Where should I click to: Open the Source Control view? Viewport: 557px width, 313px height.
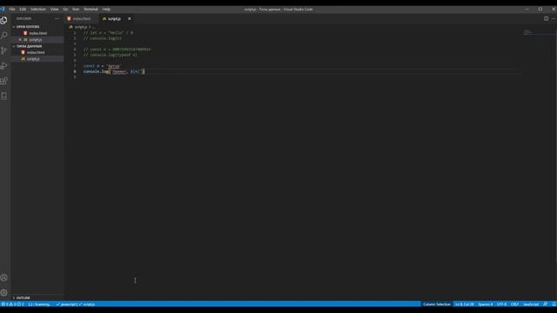[3, 50]
